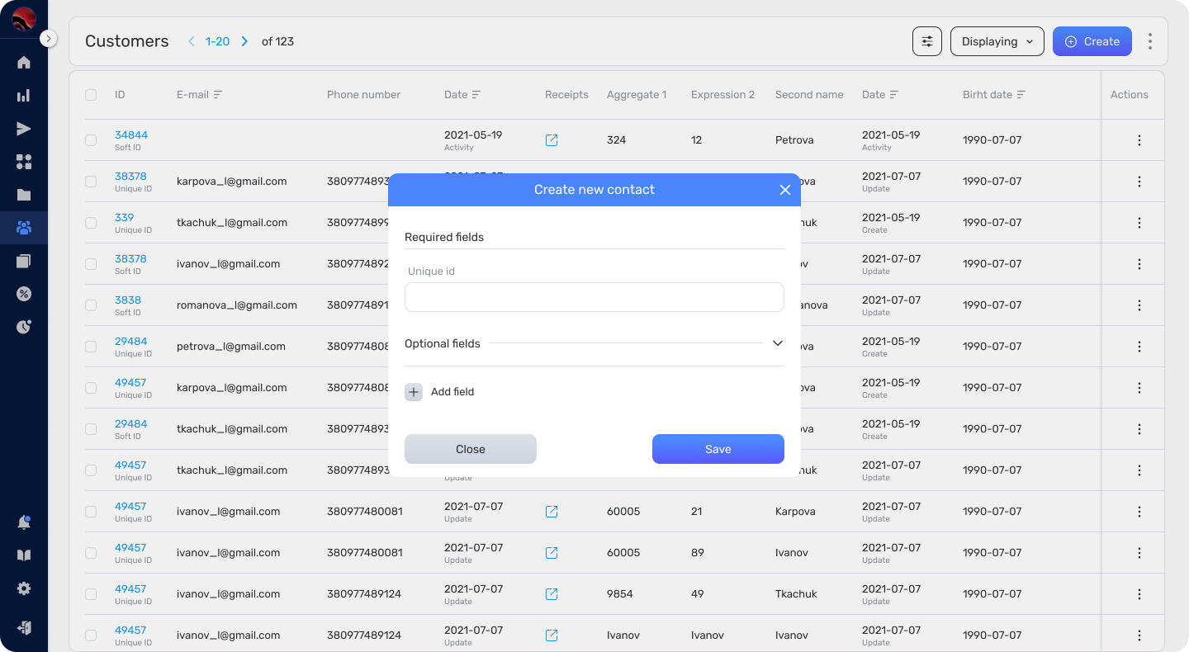Open receipts link icon for Karpova 60005 row
This screenshot has height=652, width=1189.
click(552, 512)
